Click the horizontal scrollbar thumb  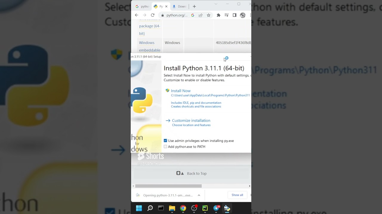168,186
